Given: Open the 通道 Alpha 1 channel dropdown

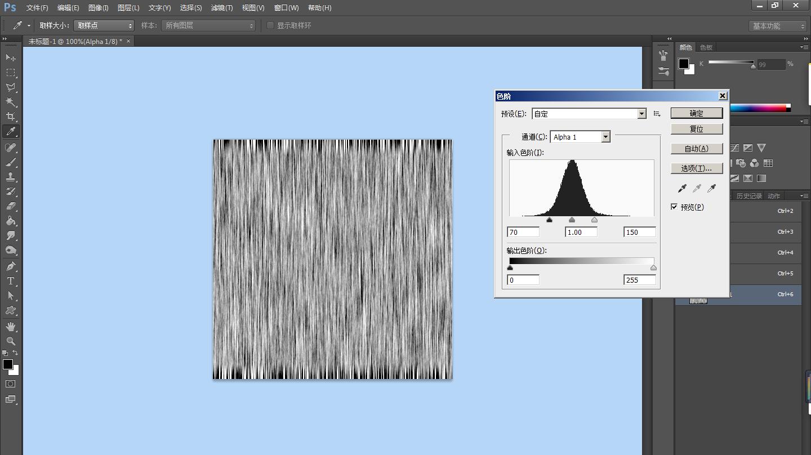Looking at the screenshot, I should point(605,137).
